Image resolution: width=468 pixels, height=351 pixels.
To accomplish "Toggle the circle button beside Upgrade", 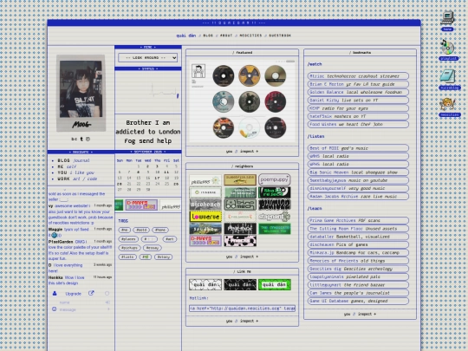I will pyautogui.click(x=107, y=294).
